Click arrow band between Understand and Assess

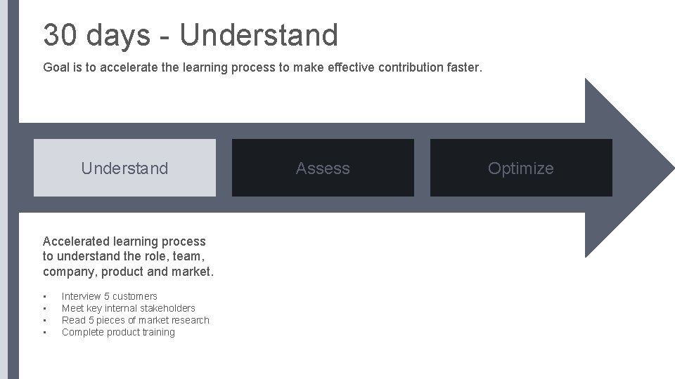click(x=224, y=168)
